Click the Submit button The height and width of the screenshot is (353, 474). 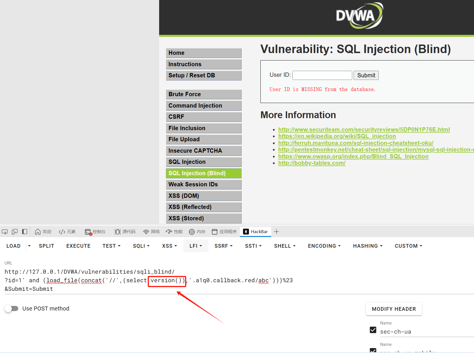pyautogui.click(x=366, y=75)
